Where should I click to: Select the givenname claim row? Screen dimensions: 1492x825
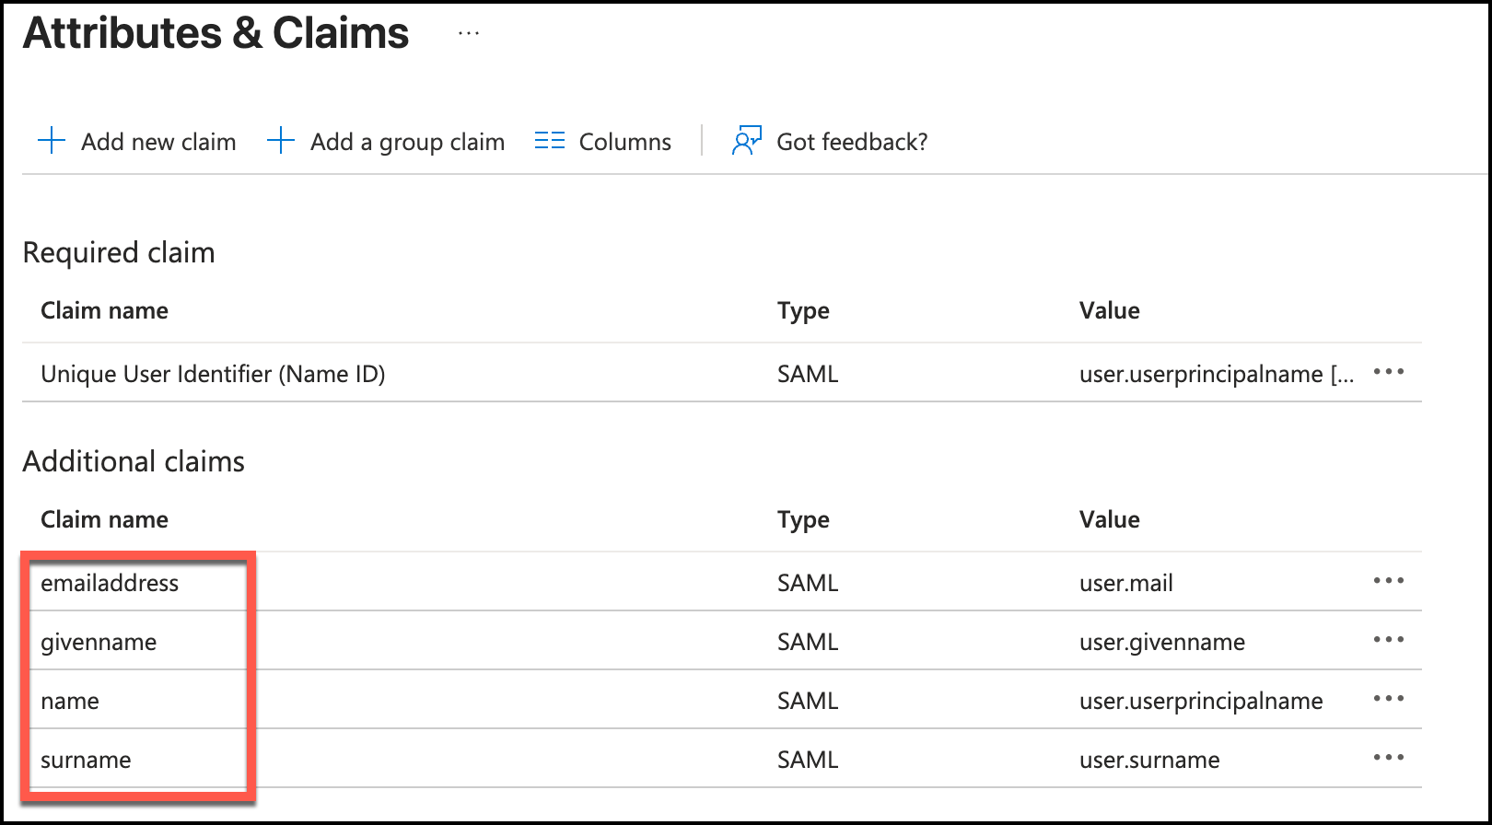point(99,642)
